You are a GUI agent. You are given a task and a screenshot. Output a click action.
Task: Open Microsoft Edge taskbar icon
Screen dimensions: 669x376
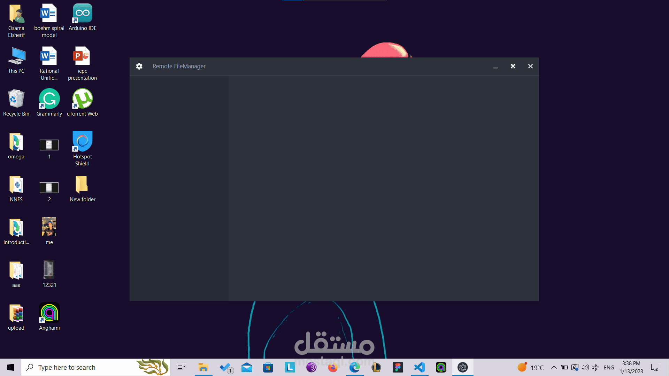[354, 367]
